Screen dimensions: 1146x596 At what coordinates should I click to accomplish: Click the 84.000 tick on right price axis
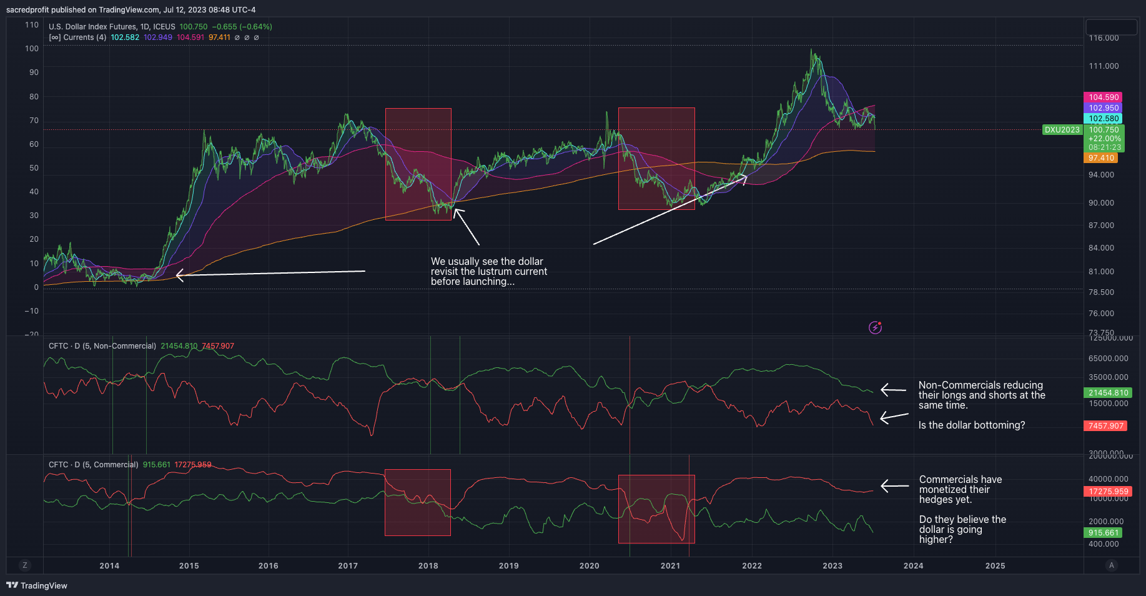pyautogui.click(x=1102, y=248)
